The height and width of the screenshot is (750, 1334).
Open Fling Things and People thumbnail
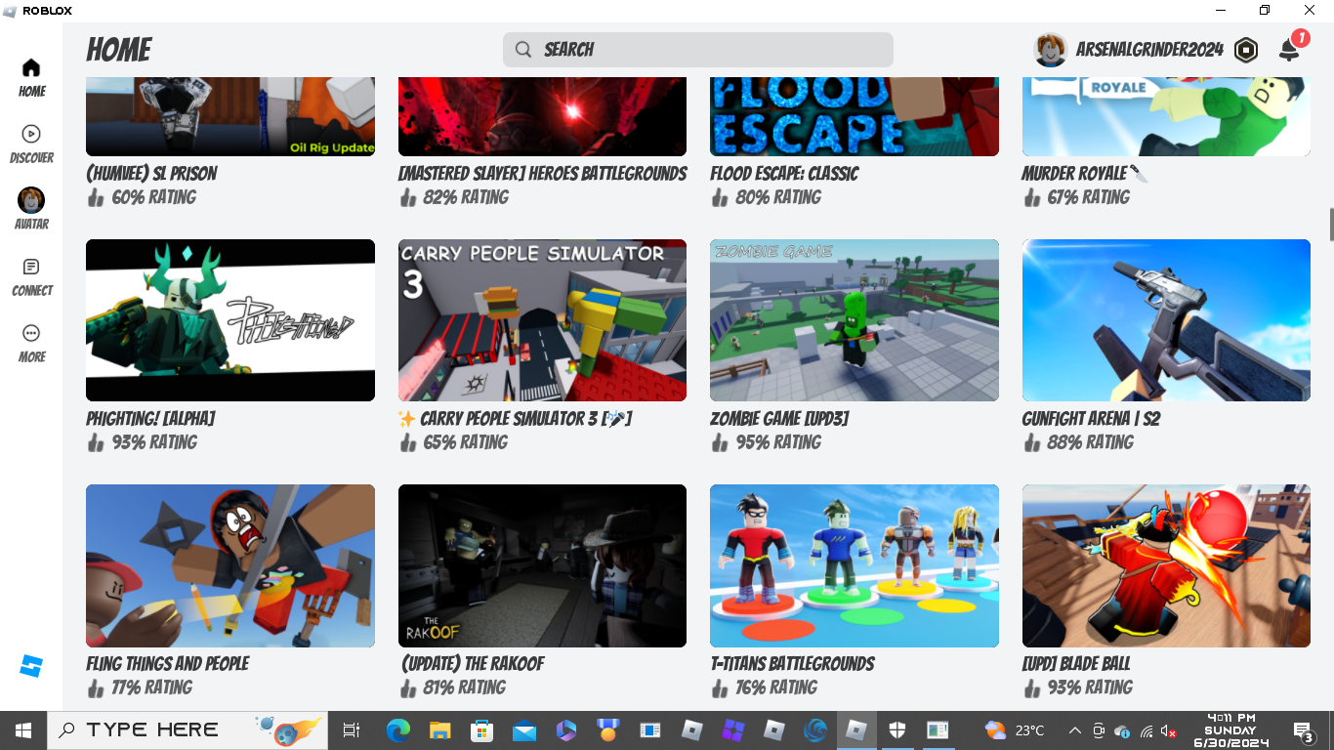click(230, 565)
